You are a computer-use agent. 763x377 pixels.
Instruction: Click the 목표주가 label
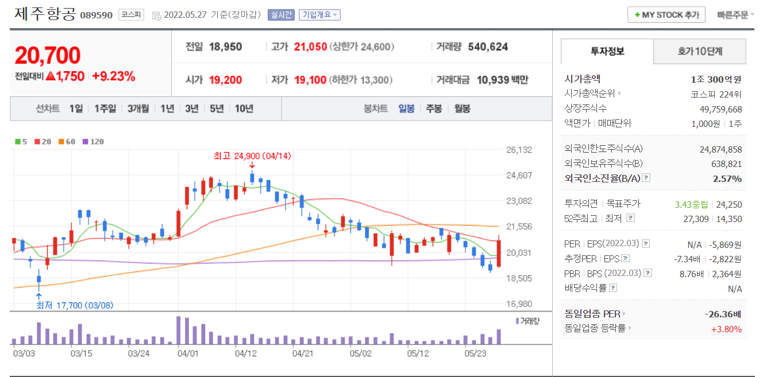(x=623, y=204)
